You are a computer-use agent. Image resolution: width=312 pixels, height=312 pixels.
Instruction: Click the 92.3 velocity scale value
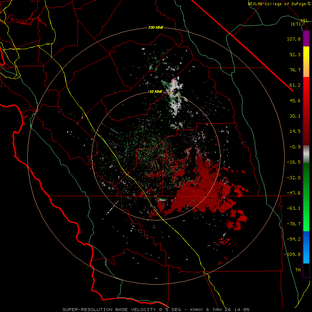295,54
